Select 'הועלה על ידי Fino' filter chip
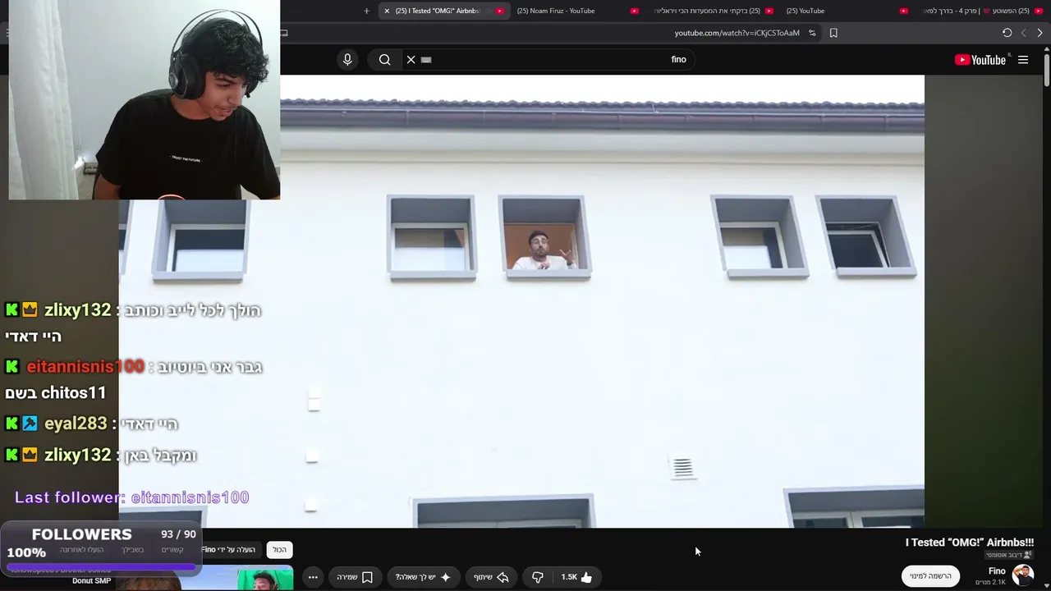The image size is (1051, 591). tap(228, 549)
